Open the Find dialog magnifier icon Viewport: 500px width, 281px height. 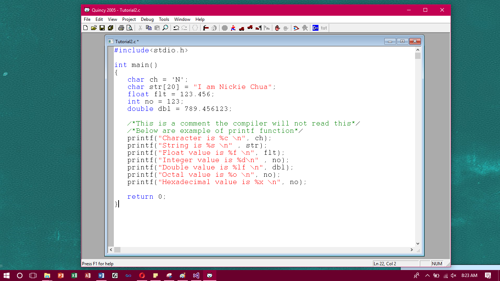point(165,28)
